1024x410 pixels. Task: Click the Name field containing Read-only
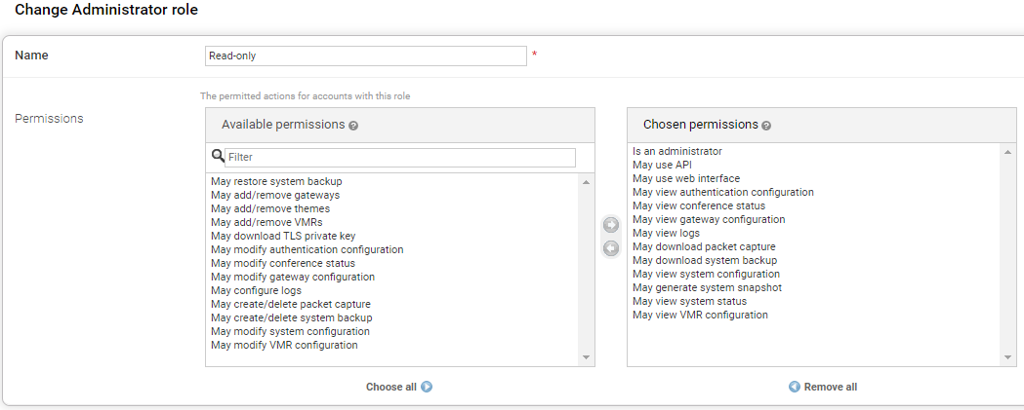pyautogui.click(x=366, y=56)
